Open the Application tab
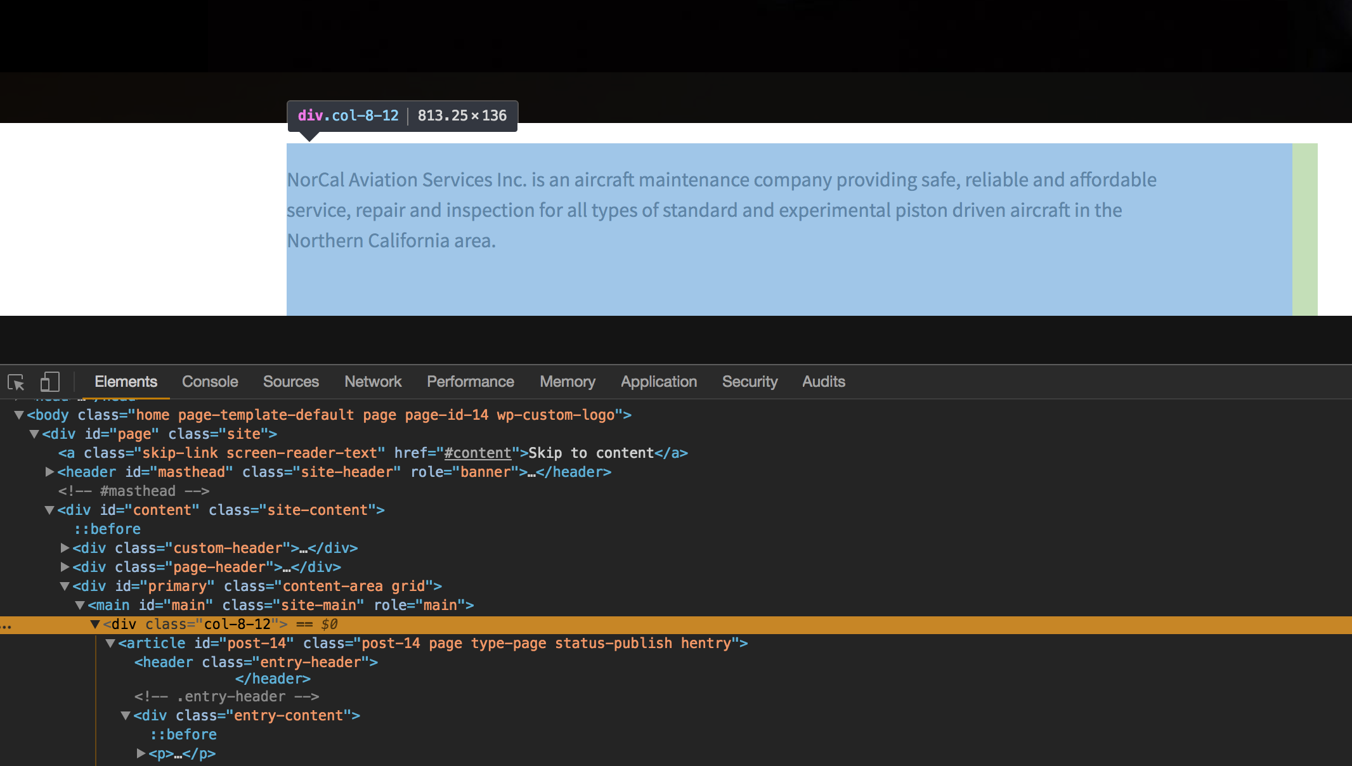1352x766 pixels. pyautogui.click(x=658, y=382)
